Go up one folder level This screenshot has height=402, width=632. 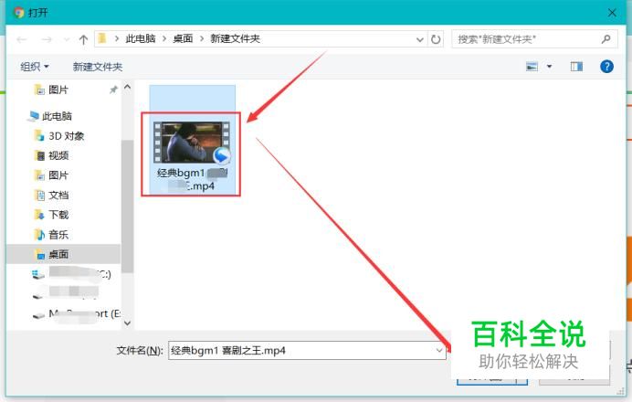(x=83, y=39)
